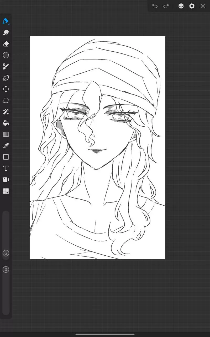Select the Lasso selection tool

[x=6, y=100]
